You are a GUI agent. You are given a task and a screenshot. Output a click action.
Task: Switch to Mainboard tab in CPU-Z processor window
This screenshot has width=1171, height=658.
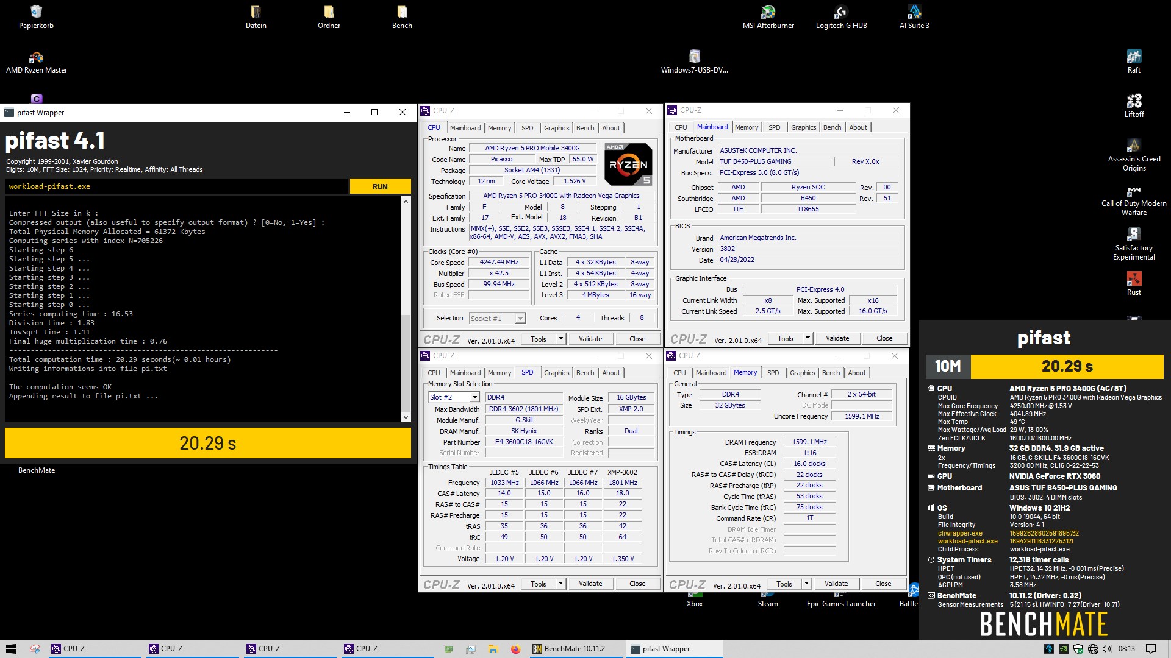tap(465, 128)
